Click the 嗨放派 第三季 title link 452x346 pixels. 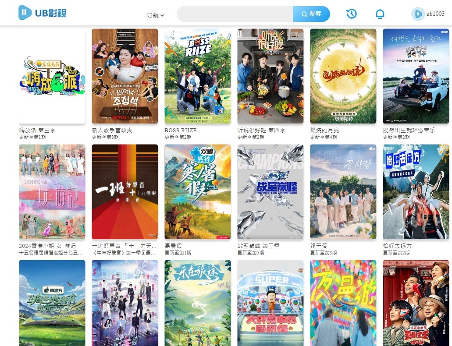click(x=37, y=130)
